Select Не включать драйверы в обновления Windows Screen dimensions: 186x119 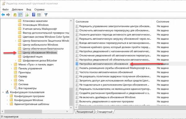(107, 97)
